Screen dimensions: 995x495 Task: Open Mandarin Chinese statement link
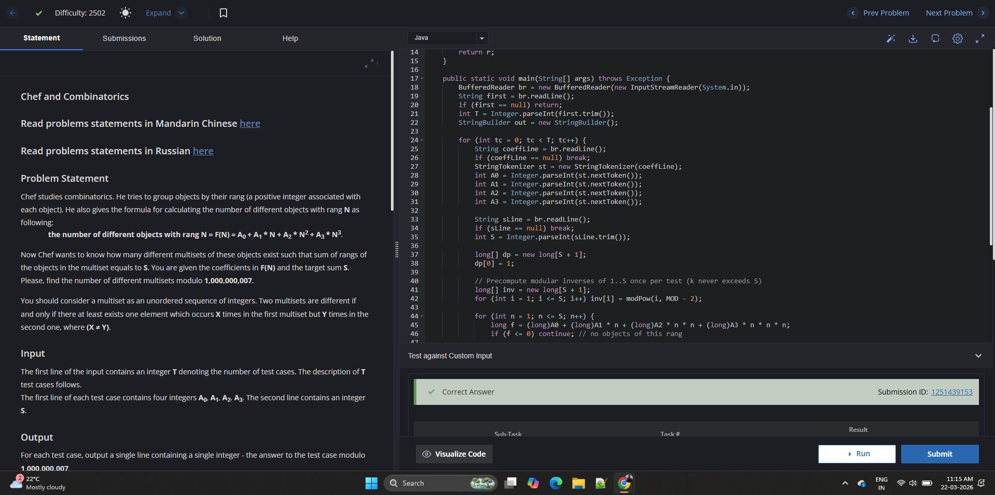tap(250, 124)
